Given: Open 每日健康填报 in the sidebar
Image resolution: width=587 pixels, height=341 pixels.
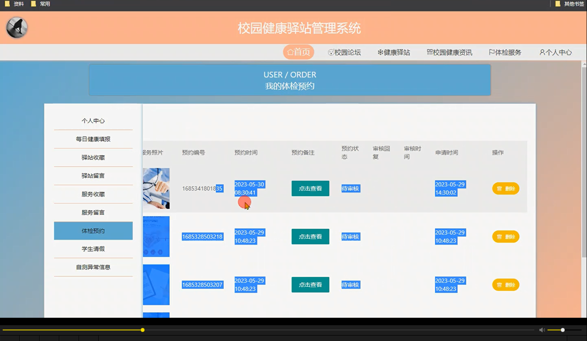Looking at the screenshot, I should tap(93, 139).
